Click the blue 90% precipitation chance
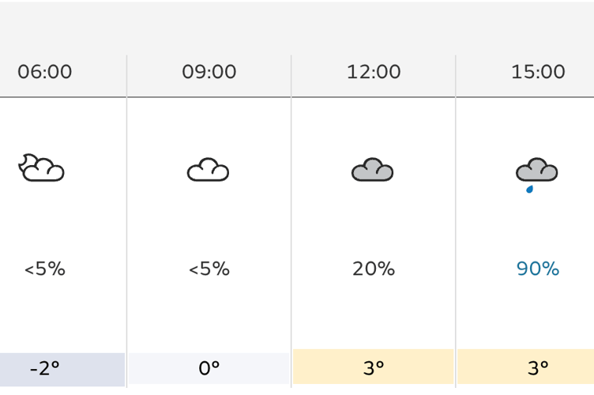The height and width of the screenshot is (395, 594). point(538,269)
